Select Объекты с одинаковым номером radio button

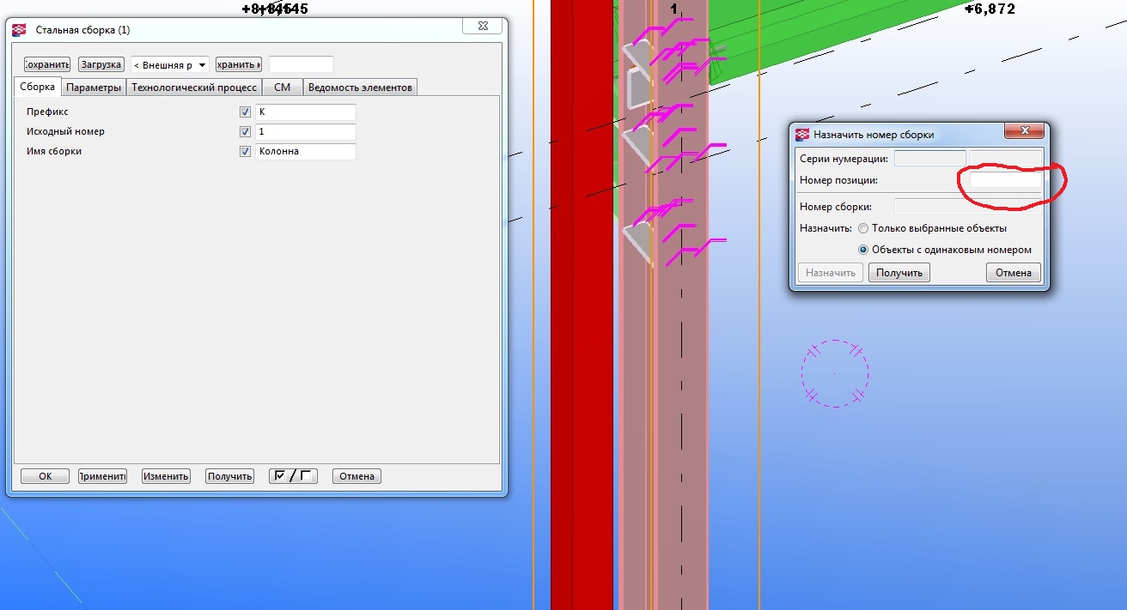[863, 250]
